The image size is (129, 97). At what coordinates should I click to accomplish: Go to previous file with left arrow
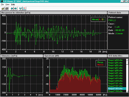coord(12,8)
